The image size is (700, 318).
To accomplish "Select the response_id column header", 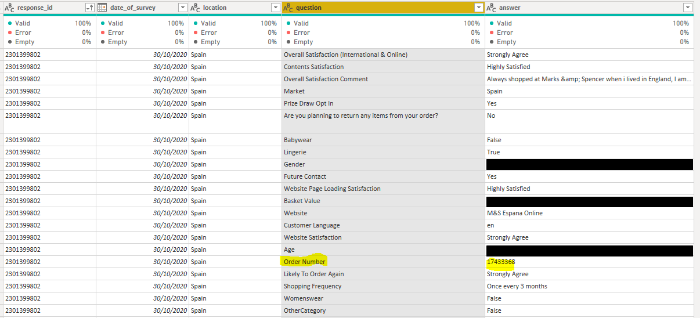I will point(49,8).
